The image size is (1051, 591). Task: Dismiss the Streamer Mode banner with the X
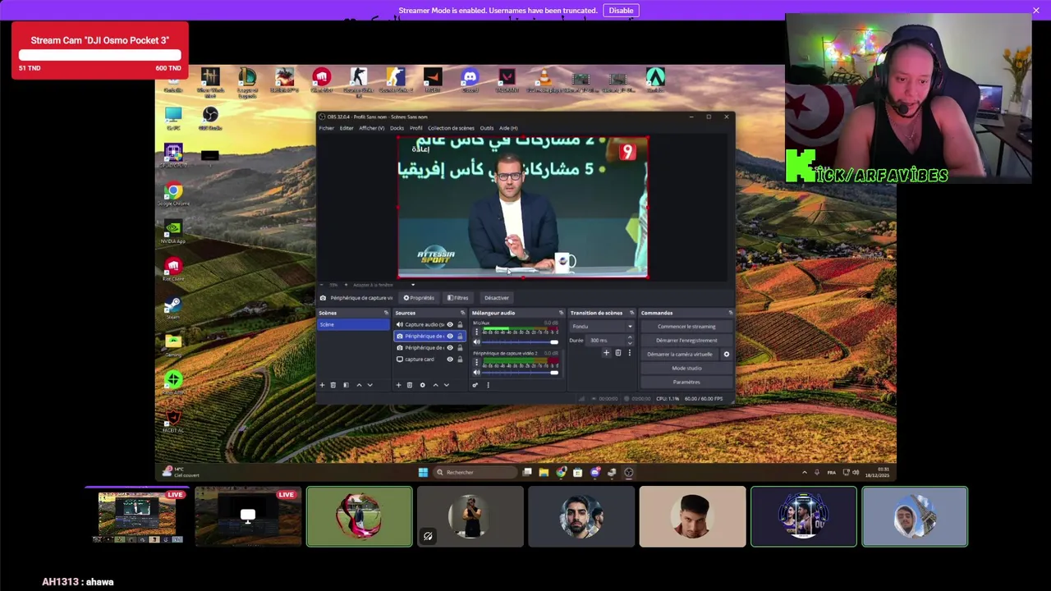click(1036, 11)
